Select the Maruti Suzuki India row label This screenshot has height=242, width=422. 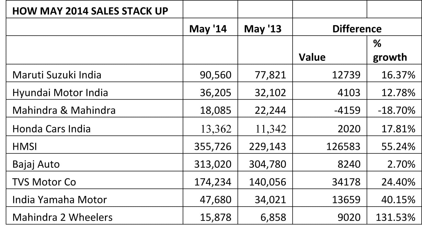(x=57, y=75)
